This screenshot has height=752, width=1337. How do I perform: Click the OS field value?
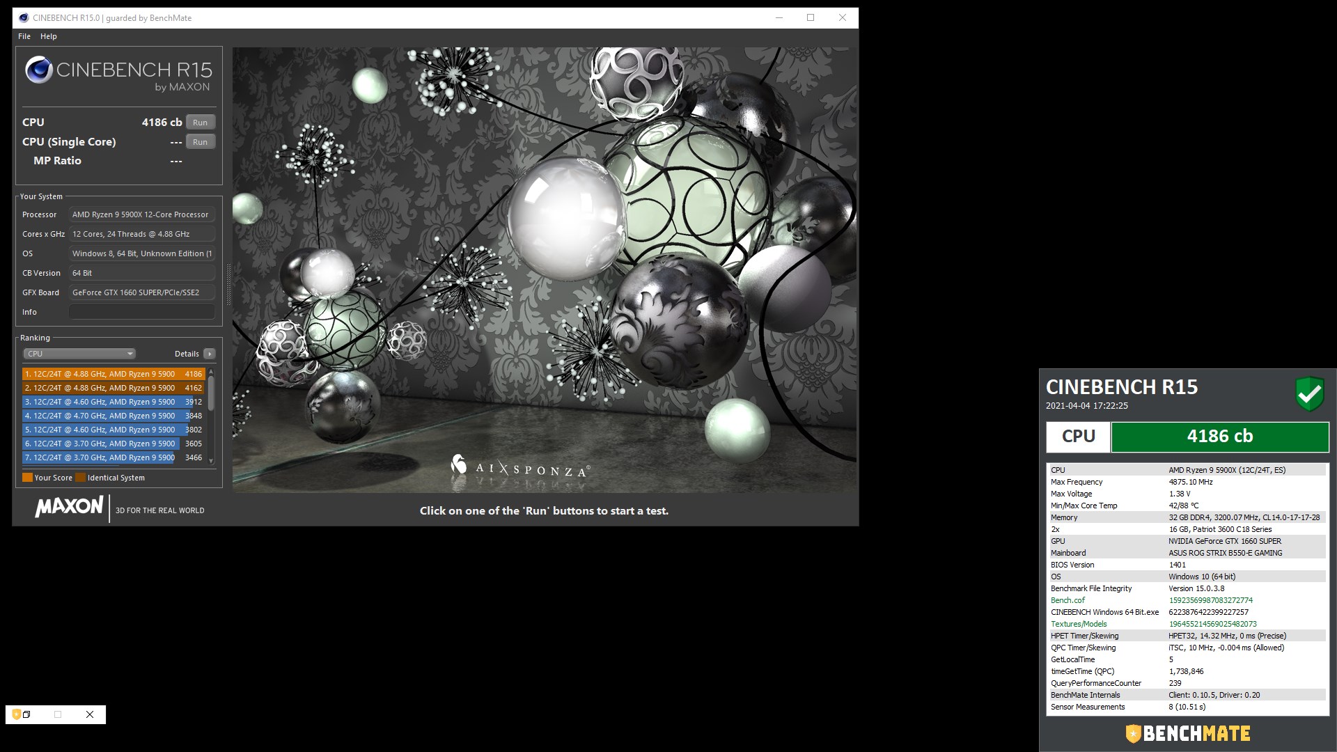pos(142,253)
